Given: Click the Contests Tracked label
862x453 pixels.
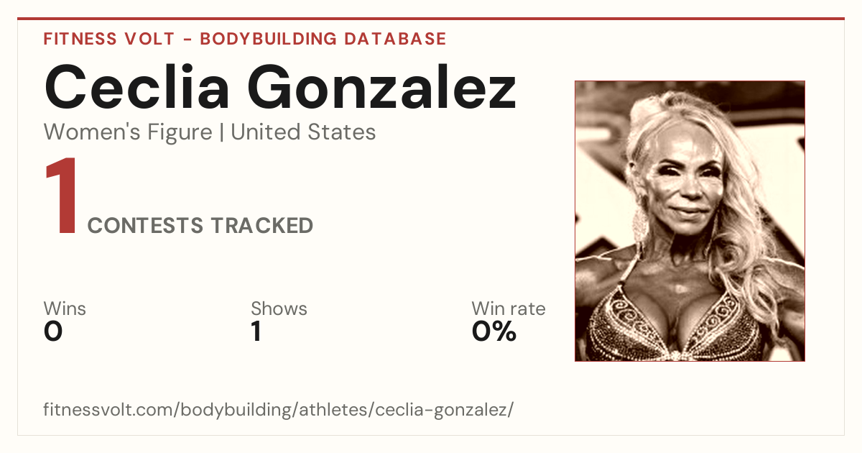Looking at the screenshot, I should tap(200, 226).
